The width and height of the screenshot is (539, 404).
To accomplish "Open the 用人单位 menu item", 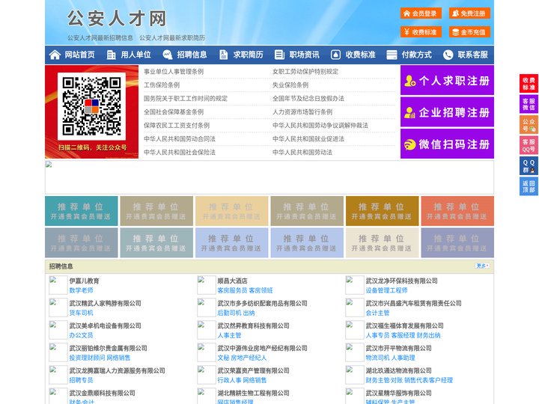I will point(135,55).
